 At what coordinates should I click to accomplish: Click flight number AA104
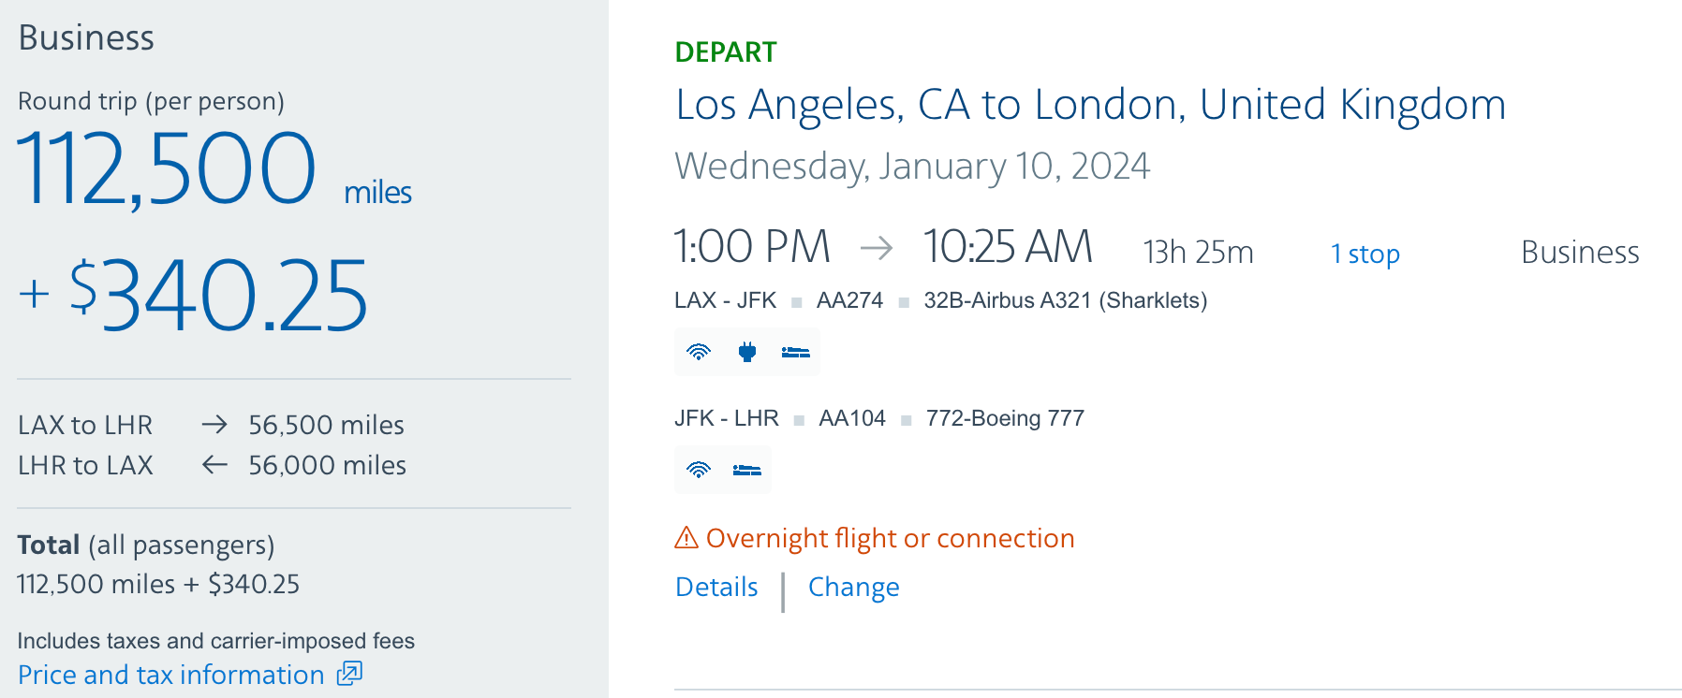[x=853, y=417]
